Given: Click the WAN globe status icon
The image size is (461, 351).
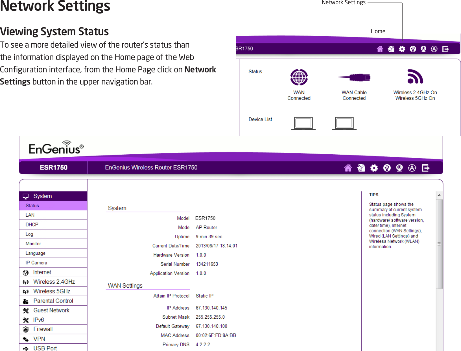Looking at the screenshot, I should pos(299,77).
